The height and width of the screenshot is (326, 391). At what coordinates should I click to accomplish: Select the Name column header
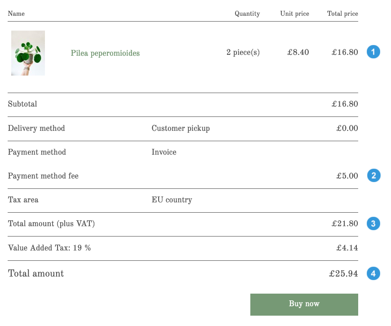tap(16, 13)
